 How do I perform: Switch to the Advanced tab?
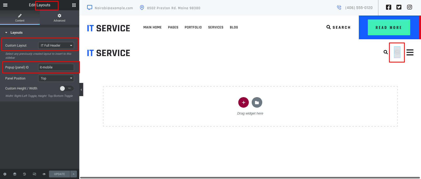(60, 18)
